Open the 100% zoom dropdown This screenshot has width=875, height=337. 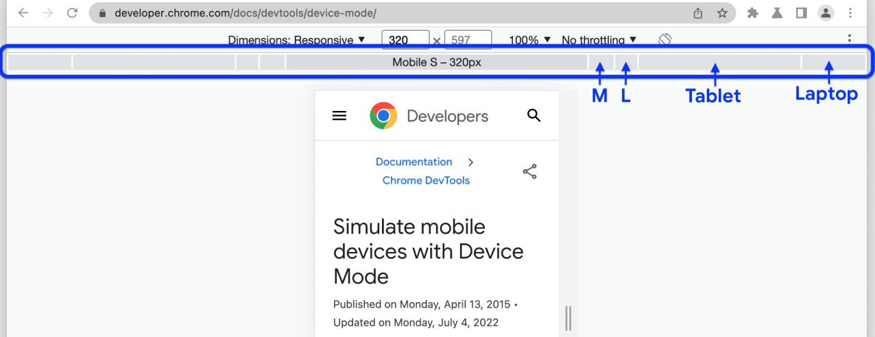529,40
